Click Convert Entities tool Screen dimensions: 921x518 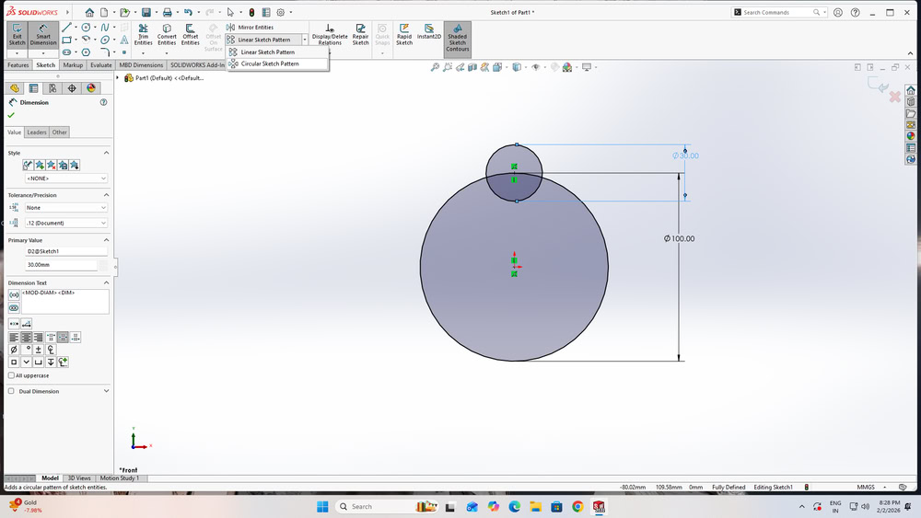(167, 35)
